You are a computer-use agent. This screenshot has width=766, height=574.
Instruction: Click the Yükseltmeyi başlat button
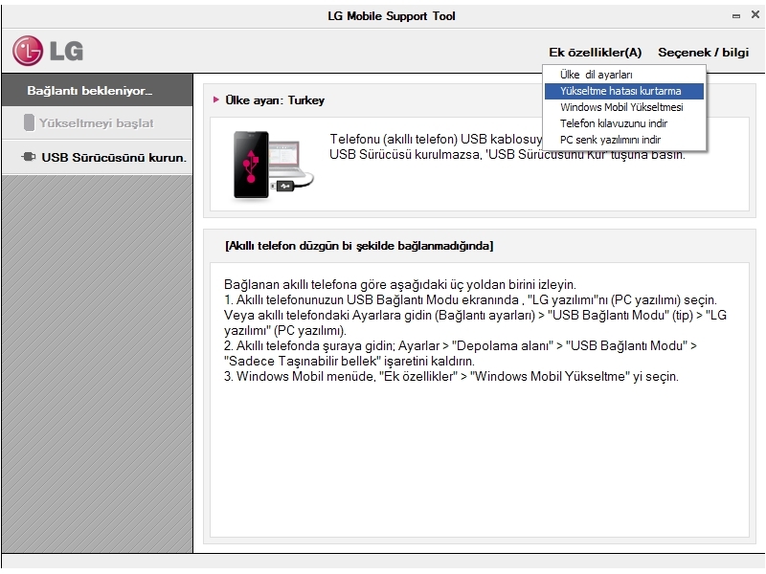click(x=98, y=123)
